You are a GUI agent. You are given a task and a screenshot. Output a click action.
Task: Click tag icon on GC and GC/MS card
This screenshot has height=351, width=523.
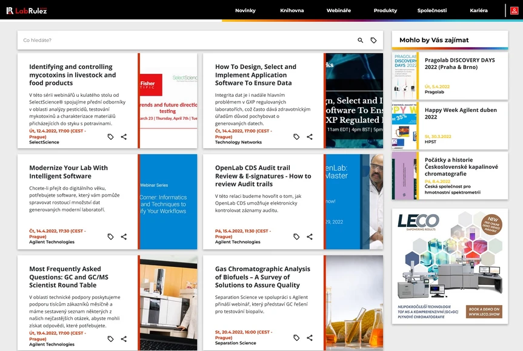pyautogui.click(x=110, y=339)
